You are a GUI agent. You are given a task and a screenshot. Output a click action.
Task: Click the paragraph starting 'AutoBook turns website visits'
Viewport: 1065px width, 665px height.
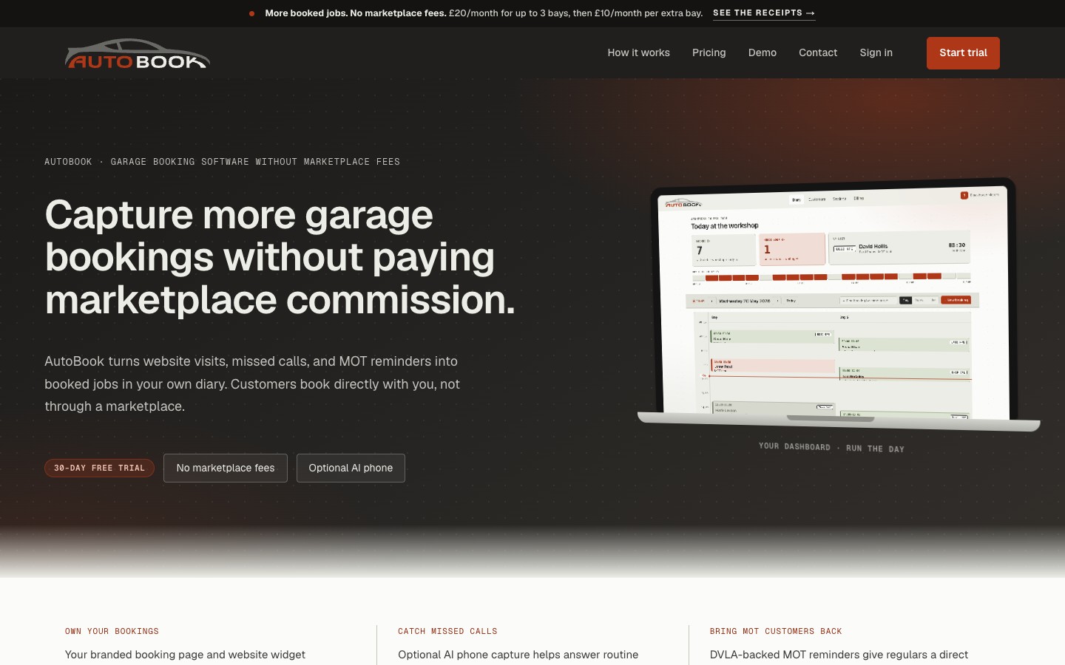coord(252,383)
